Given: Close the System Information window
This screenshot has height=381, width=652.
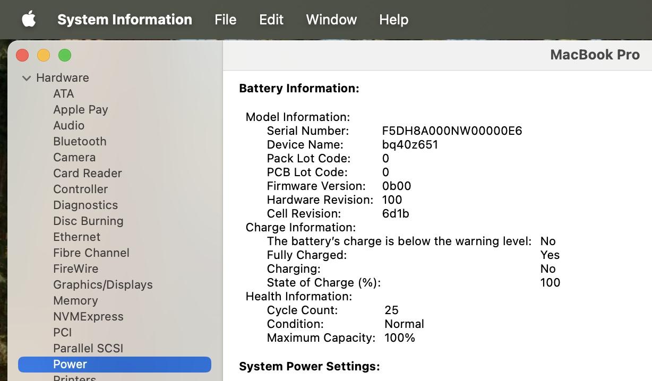Looking at the screenshot, I should pos(22,55).
